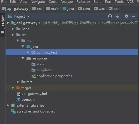Select api-gateway.iml file name

point(34,94)
